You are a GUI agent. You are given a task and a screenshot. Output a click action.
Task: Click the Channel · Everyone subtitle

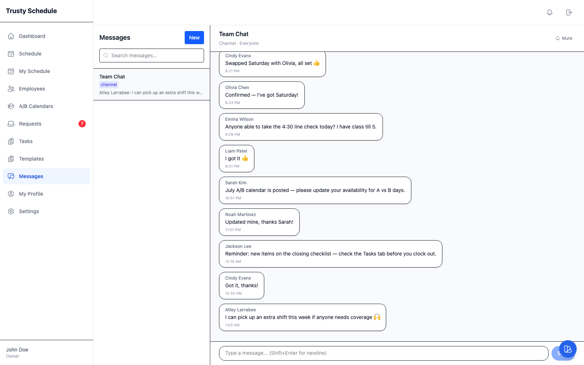239,43
